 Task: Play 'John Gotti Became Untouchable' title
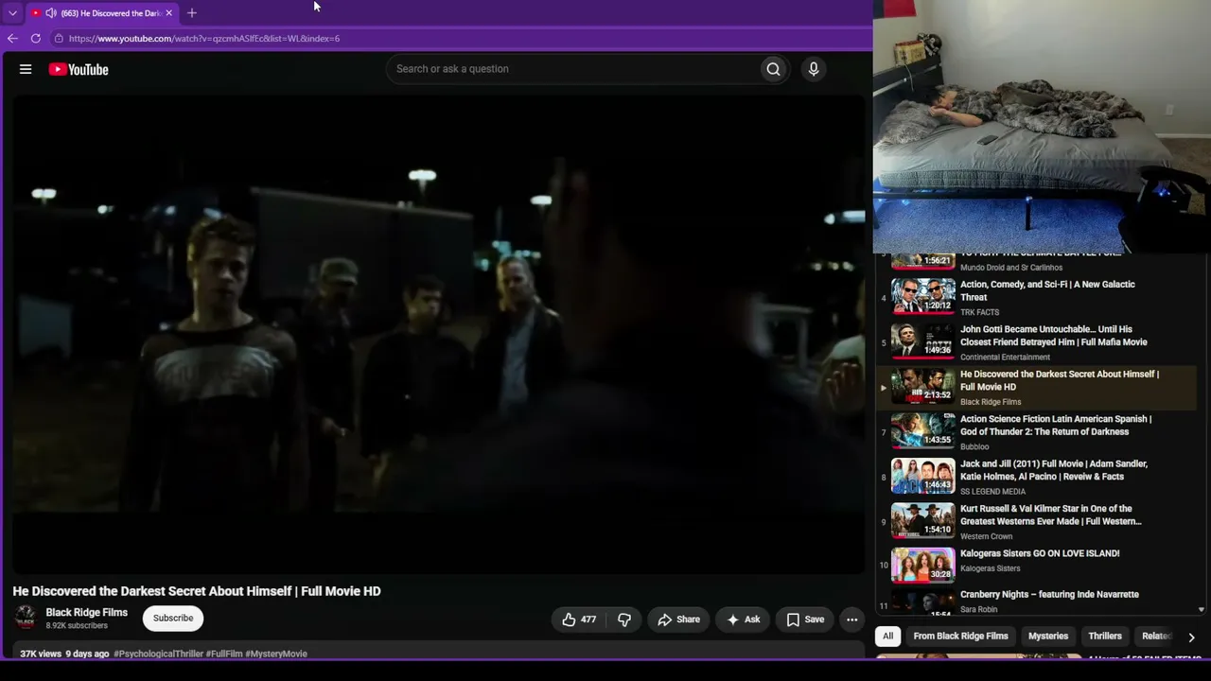1054,336
